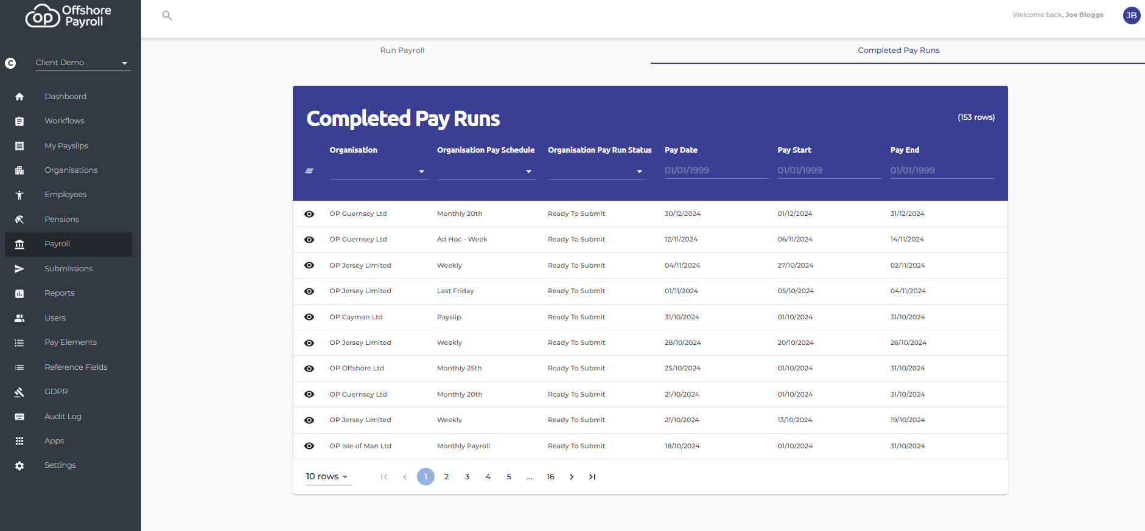Open Pay Elements in the sidebar
1145x531 pixels.
pos(71,342)
